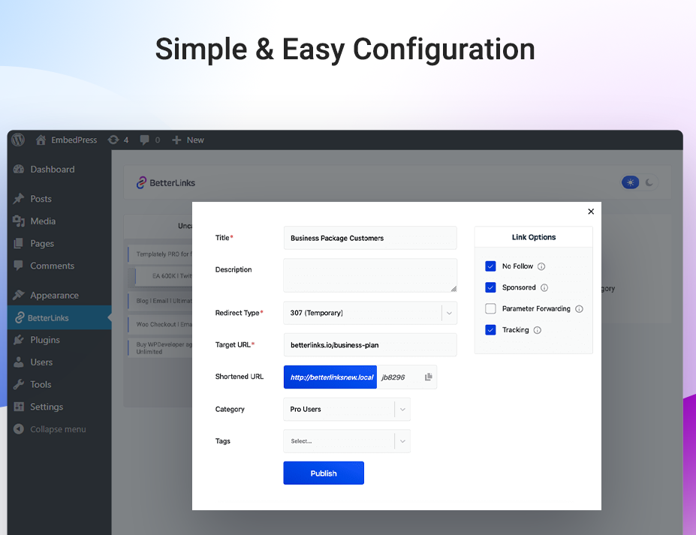This screenshot has height=535, width=696.
Task: Open the Settings menu label
Action: coord(47,407)
